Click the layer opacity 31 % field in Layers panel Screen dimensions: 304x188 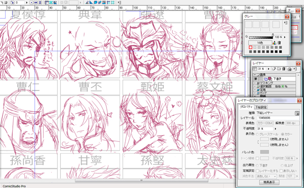[x=261, y=69]
